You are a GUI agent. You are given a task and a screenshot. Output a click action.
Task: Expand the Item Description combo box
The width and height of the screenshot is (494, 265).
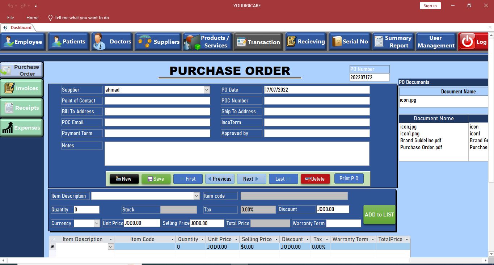coord(197,196)
